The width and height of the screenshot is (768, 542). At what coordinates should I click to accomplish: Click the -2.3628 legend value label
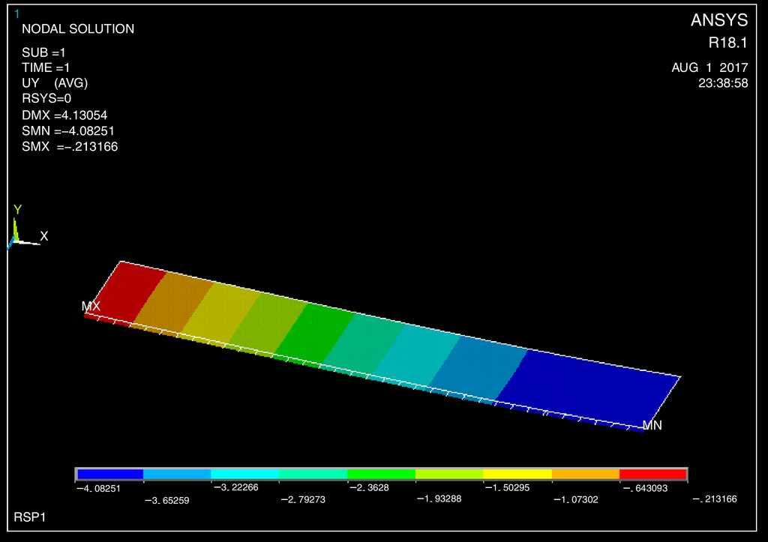(x=370, y=488)
